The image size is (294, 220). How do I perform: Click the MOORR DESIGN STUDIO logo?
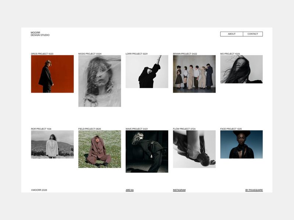[40, 34]
